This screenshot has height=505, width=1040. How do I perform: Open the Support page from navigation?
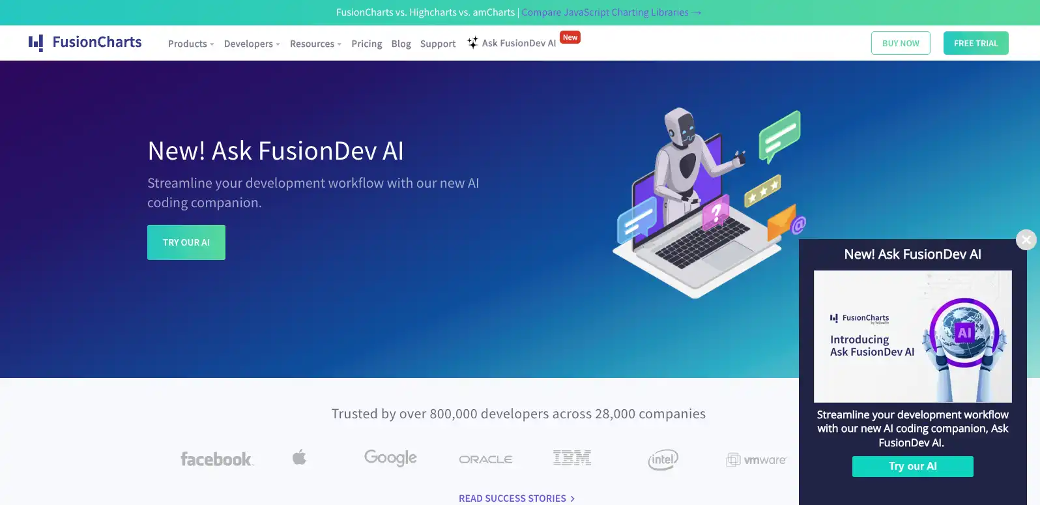(438, 44)
